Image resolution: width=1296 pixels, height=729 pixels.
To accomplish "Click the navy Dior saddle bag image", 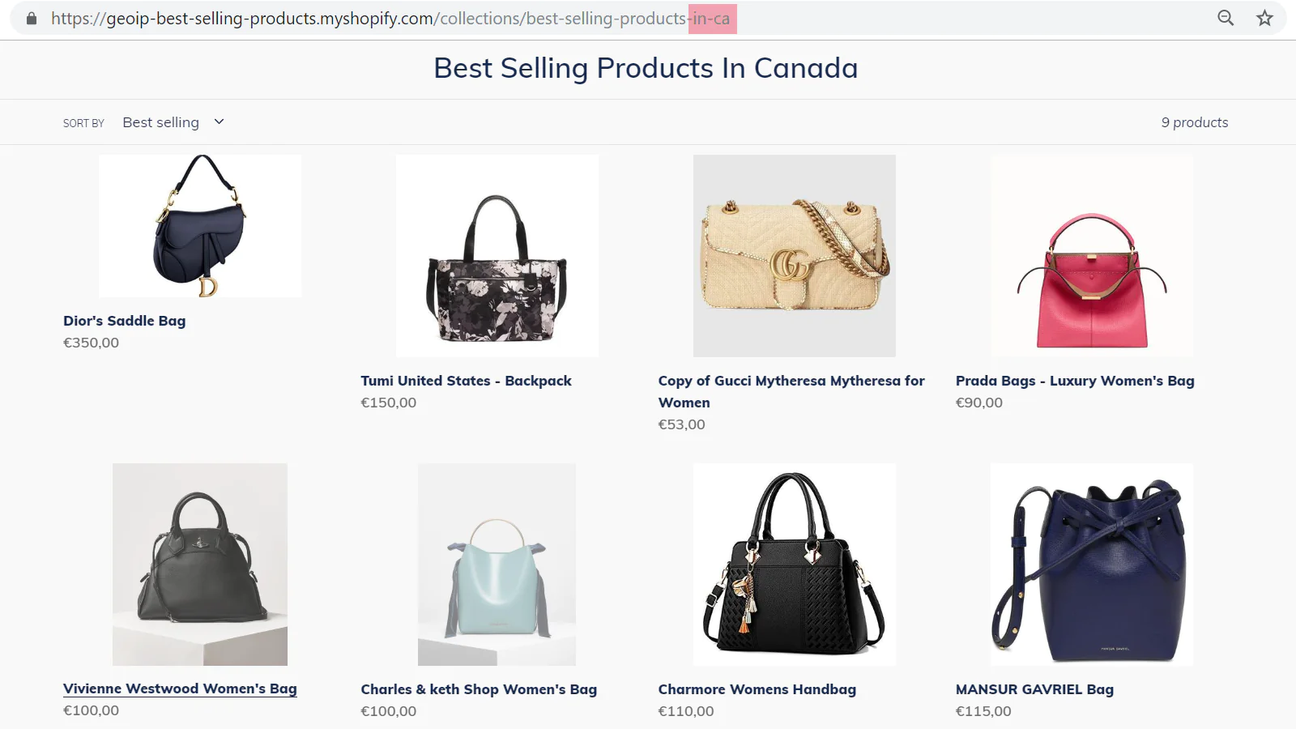I will [200, 226].
